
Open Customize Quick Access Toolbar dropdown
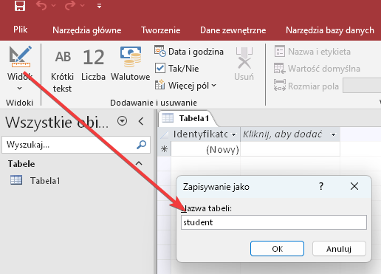[99, 6]
